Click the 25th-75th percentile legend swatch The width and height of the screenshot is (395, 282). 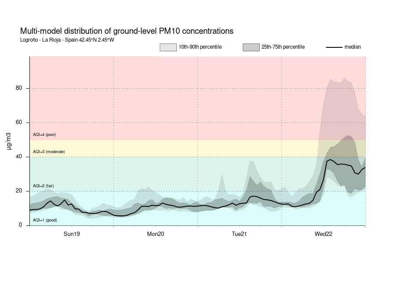251,47
